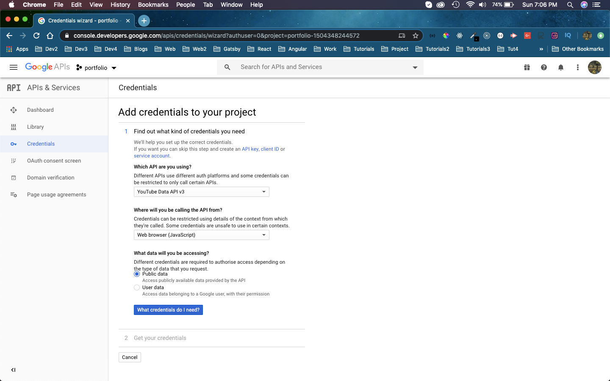
Task: Reload the current page
Action: point(36,36)
